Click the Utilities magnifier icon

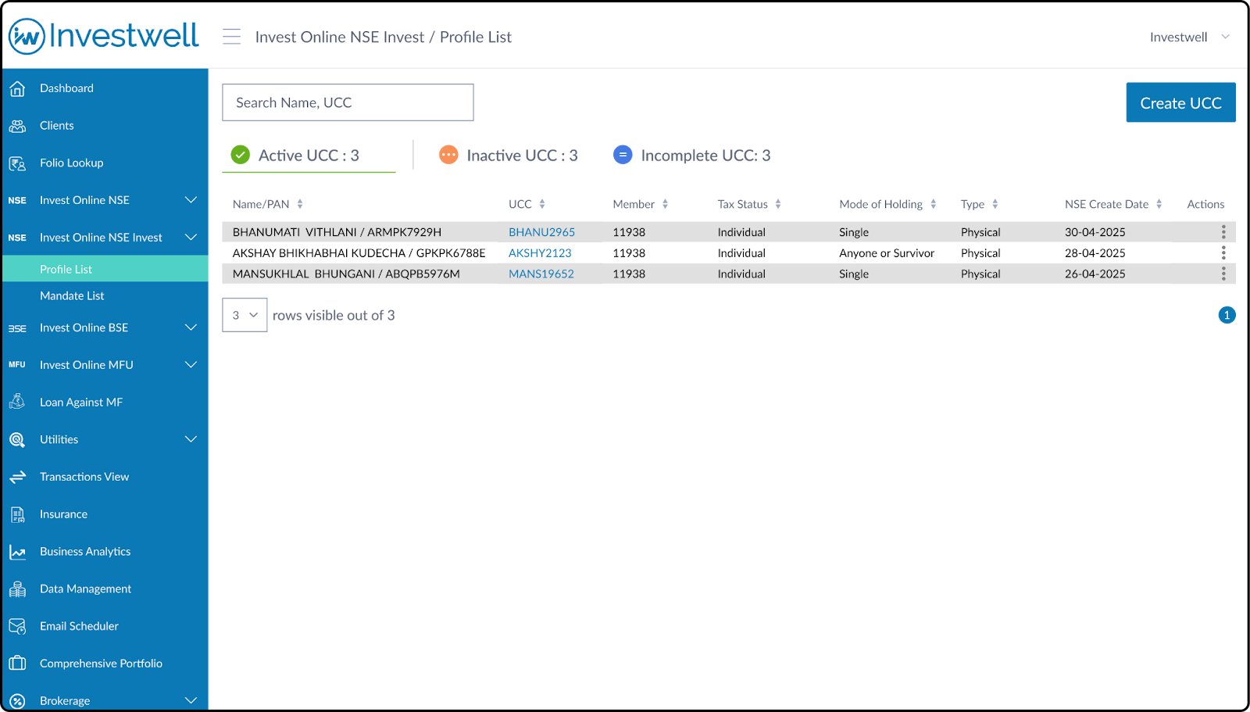[17, 439]
